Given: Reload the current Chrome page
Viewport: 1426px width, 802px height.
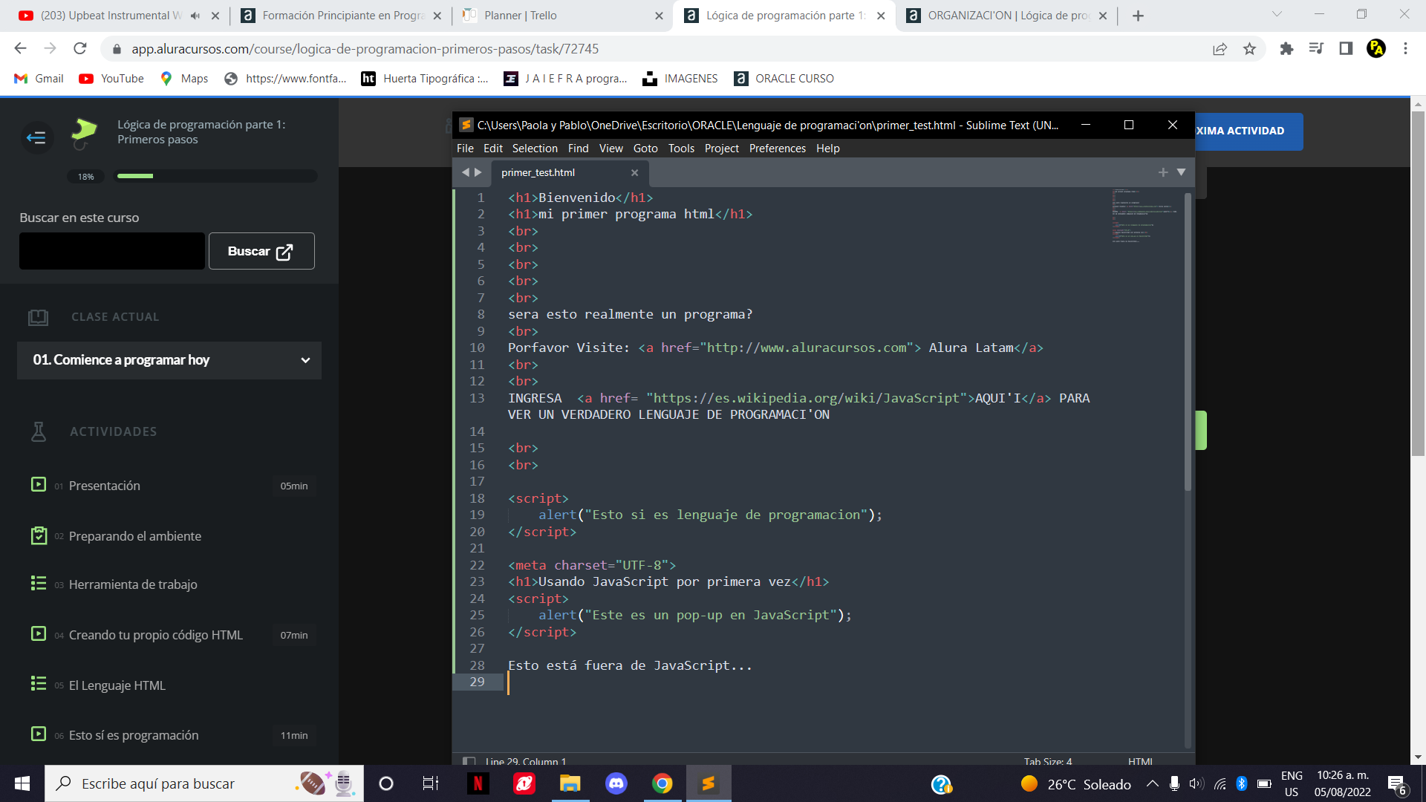Looking at the screenshot, I should [x=80, y=48].
